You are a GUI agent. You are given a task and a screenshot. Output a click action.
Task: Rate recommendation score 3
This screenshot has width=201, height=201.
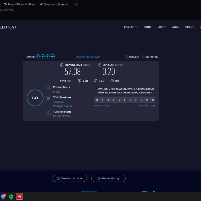coord(114,100)
